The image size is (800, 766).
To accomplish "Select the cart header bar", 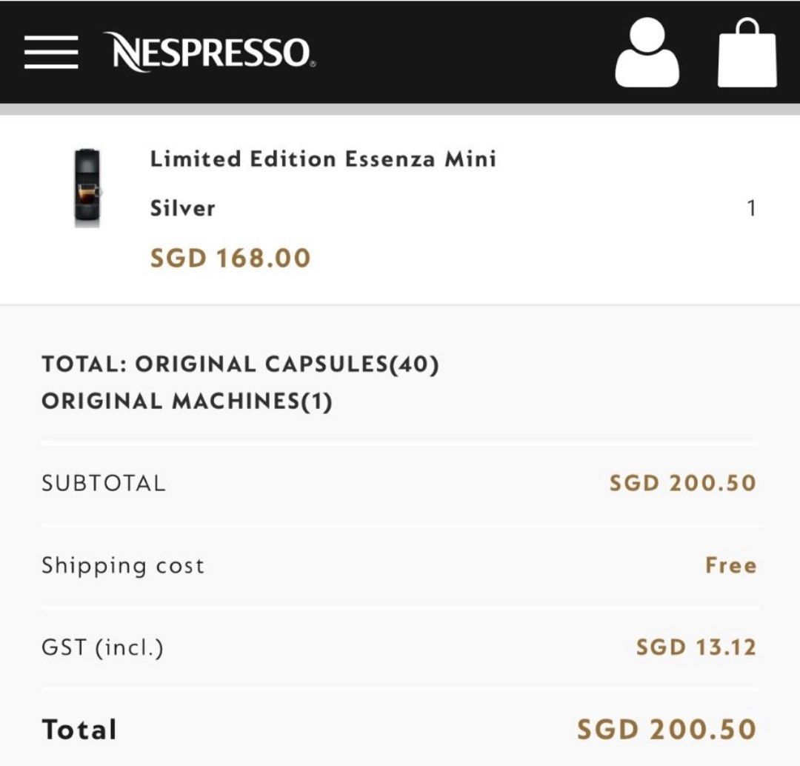I will [x=400, y=52].
